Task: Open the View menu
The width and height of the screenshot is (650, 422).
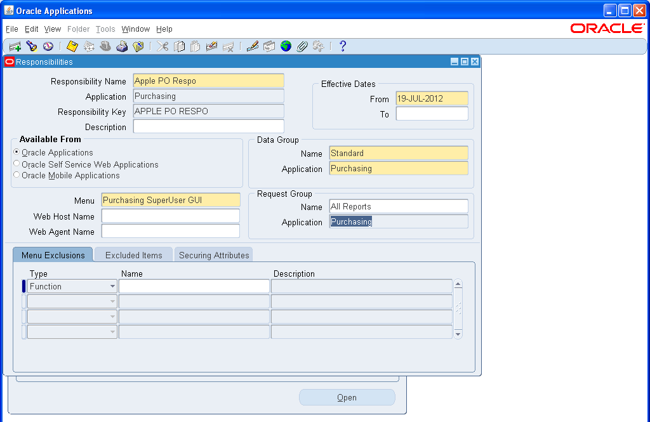Action: click(x=53, y=29)
